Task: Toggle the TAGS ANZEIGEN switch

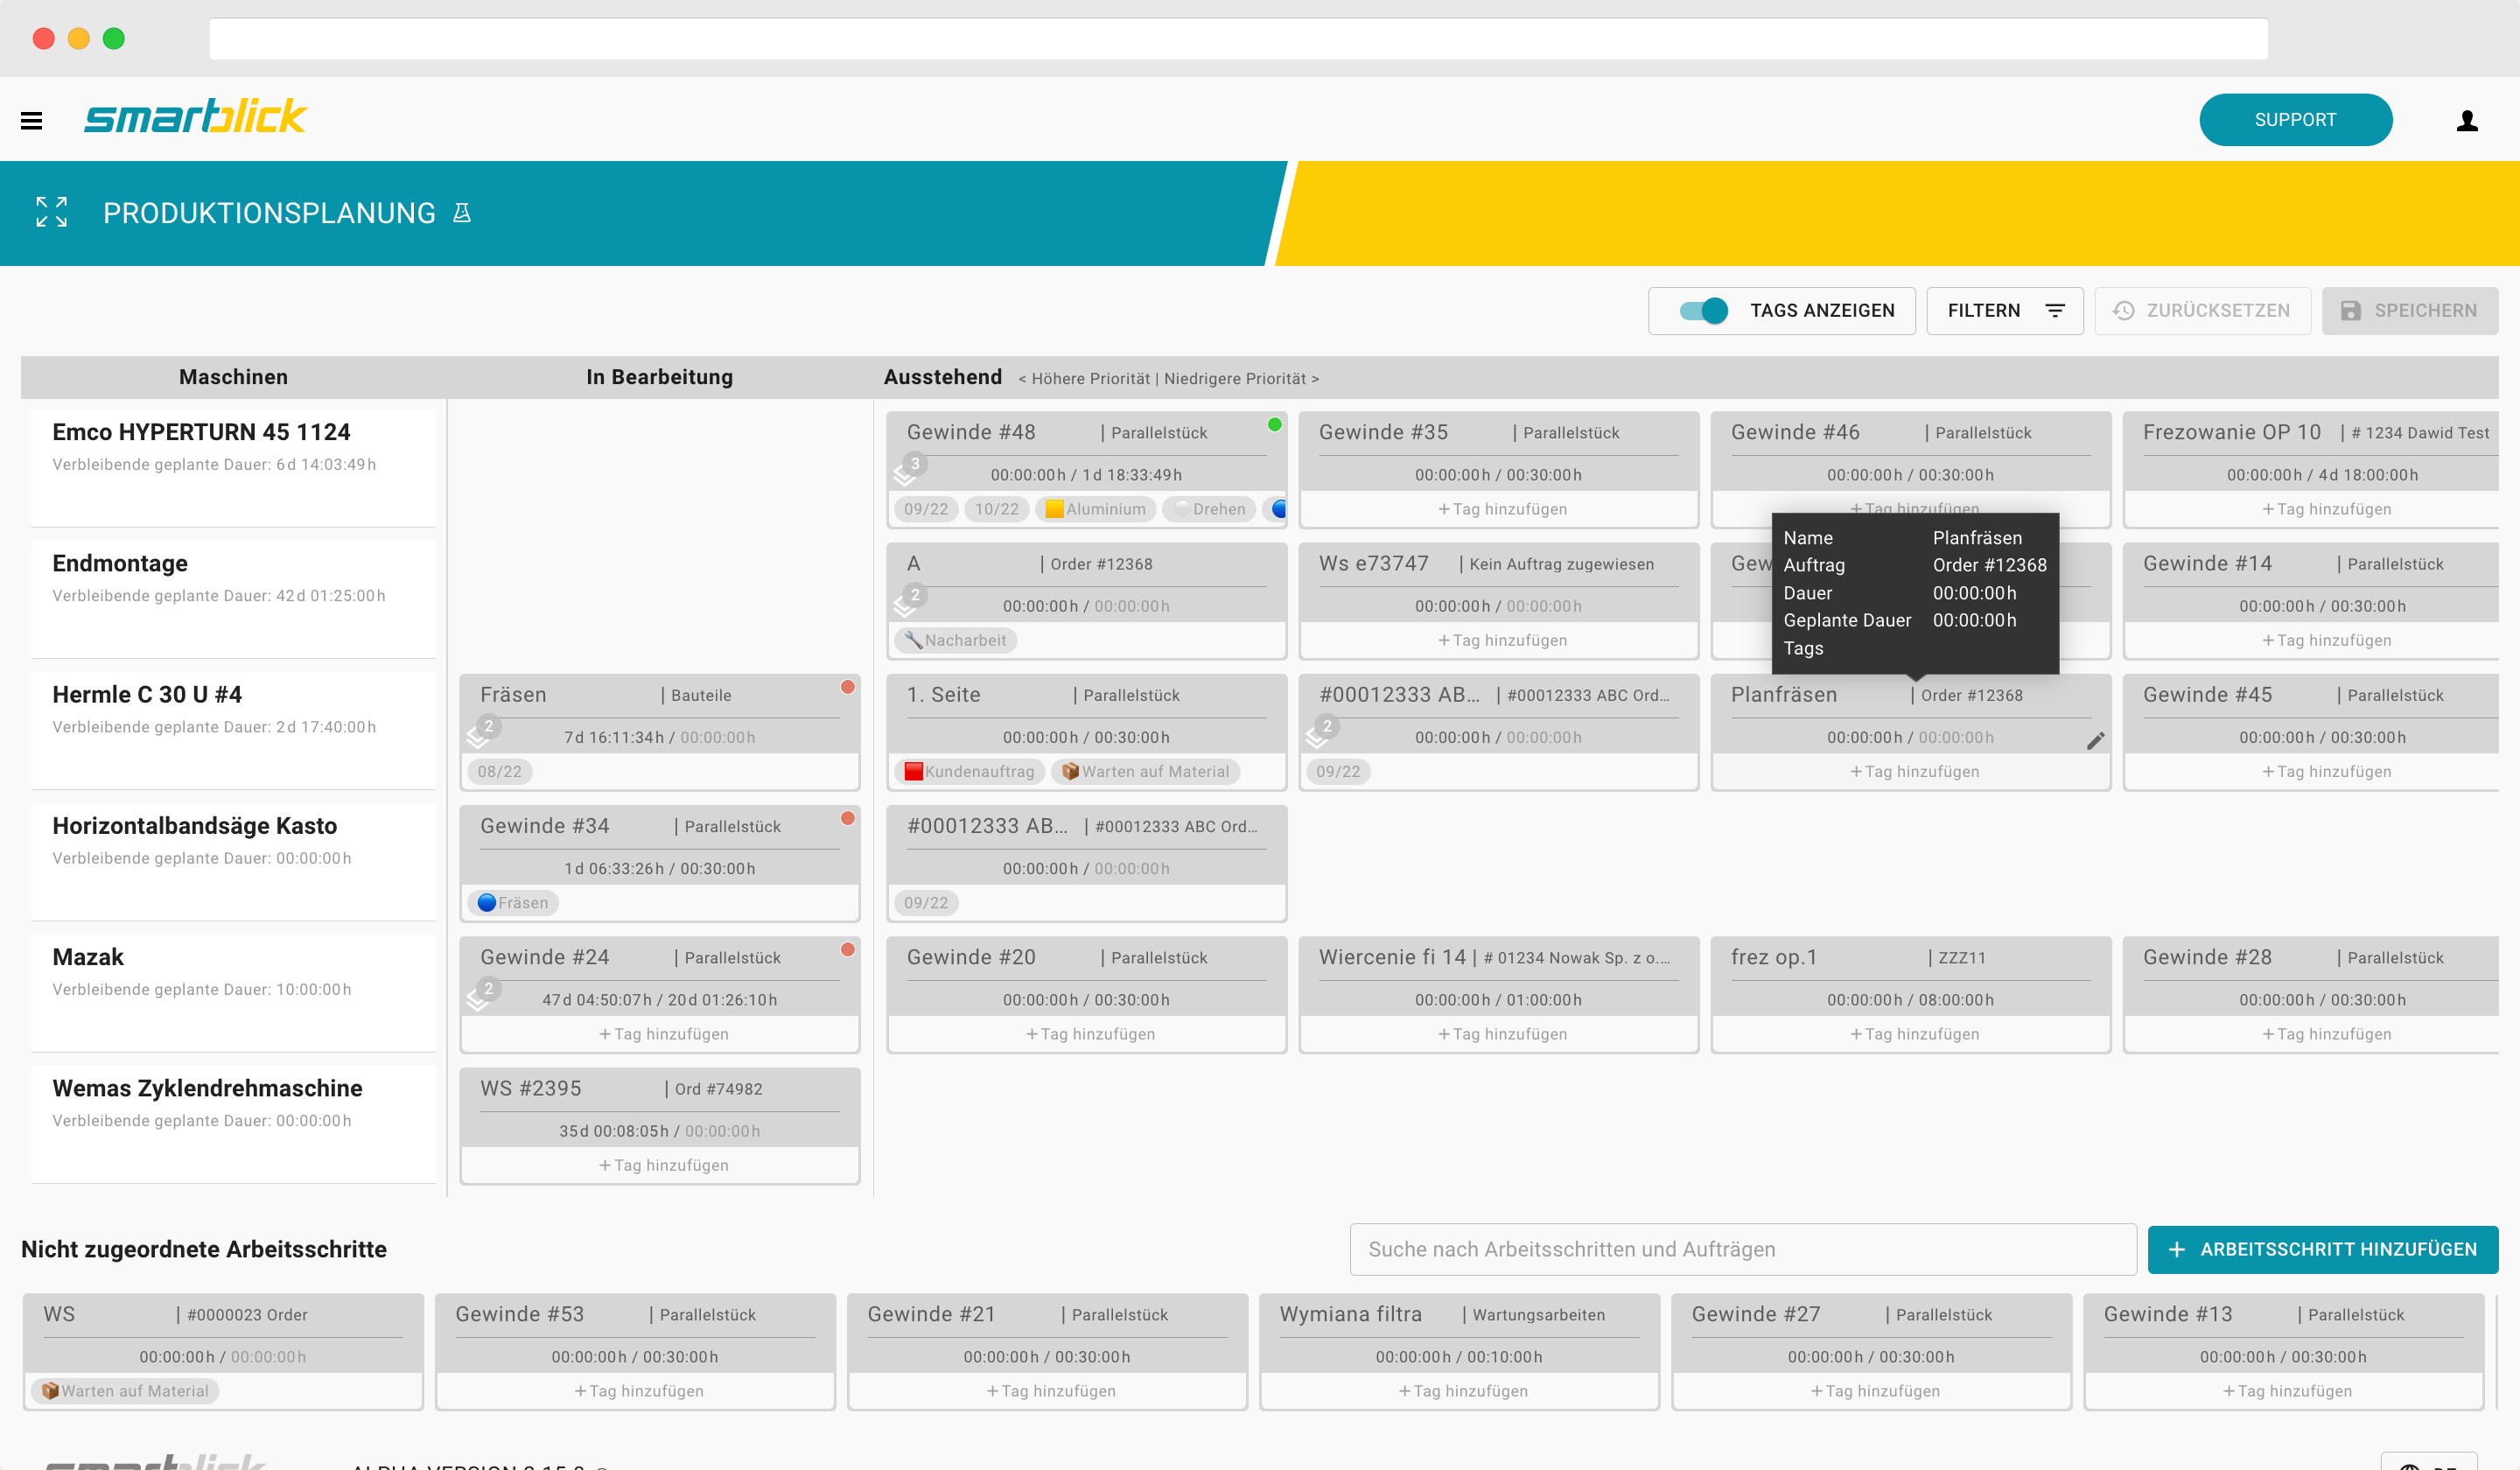Action: (1700, 311)
